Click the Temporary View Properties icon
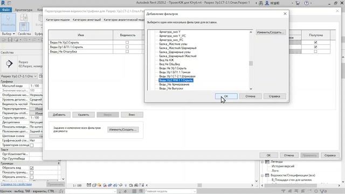This screenshot has width=345, height=194. [131, 185]
